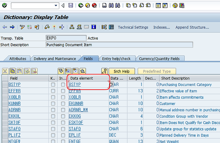Click the green checkmark Enter icon

pyautogui.click(x=5, y=5)
